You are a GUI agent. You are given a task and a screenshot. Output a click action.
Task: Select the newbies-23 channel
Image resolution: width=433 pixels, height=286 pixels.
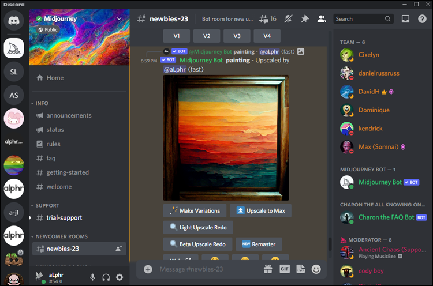point(79,249)
